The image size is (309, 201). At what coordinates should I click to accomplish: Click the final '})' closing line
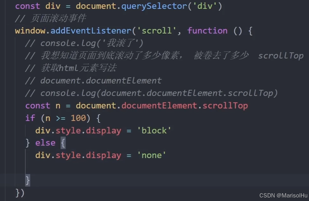tap(20, 193)
